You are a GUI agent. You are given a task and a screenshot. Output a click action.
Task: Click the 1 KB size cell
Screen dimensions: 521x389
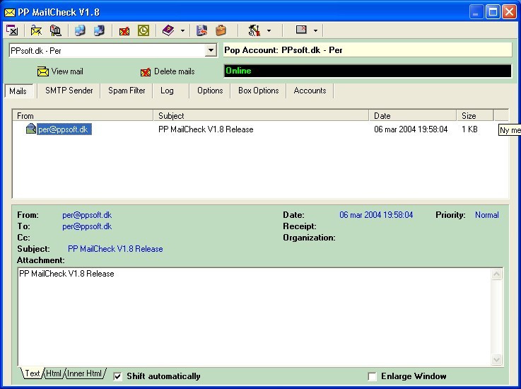[469, 129]
